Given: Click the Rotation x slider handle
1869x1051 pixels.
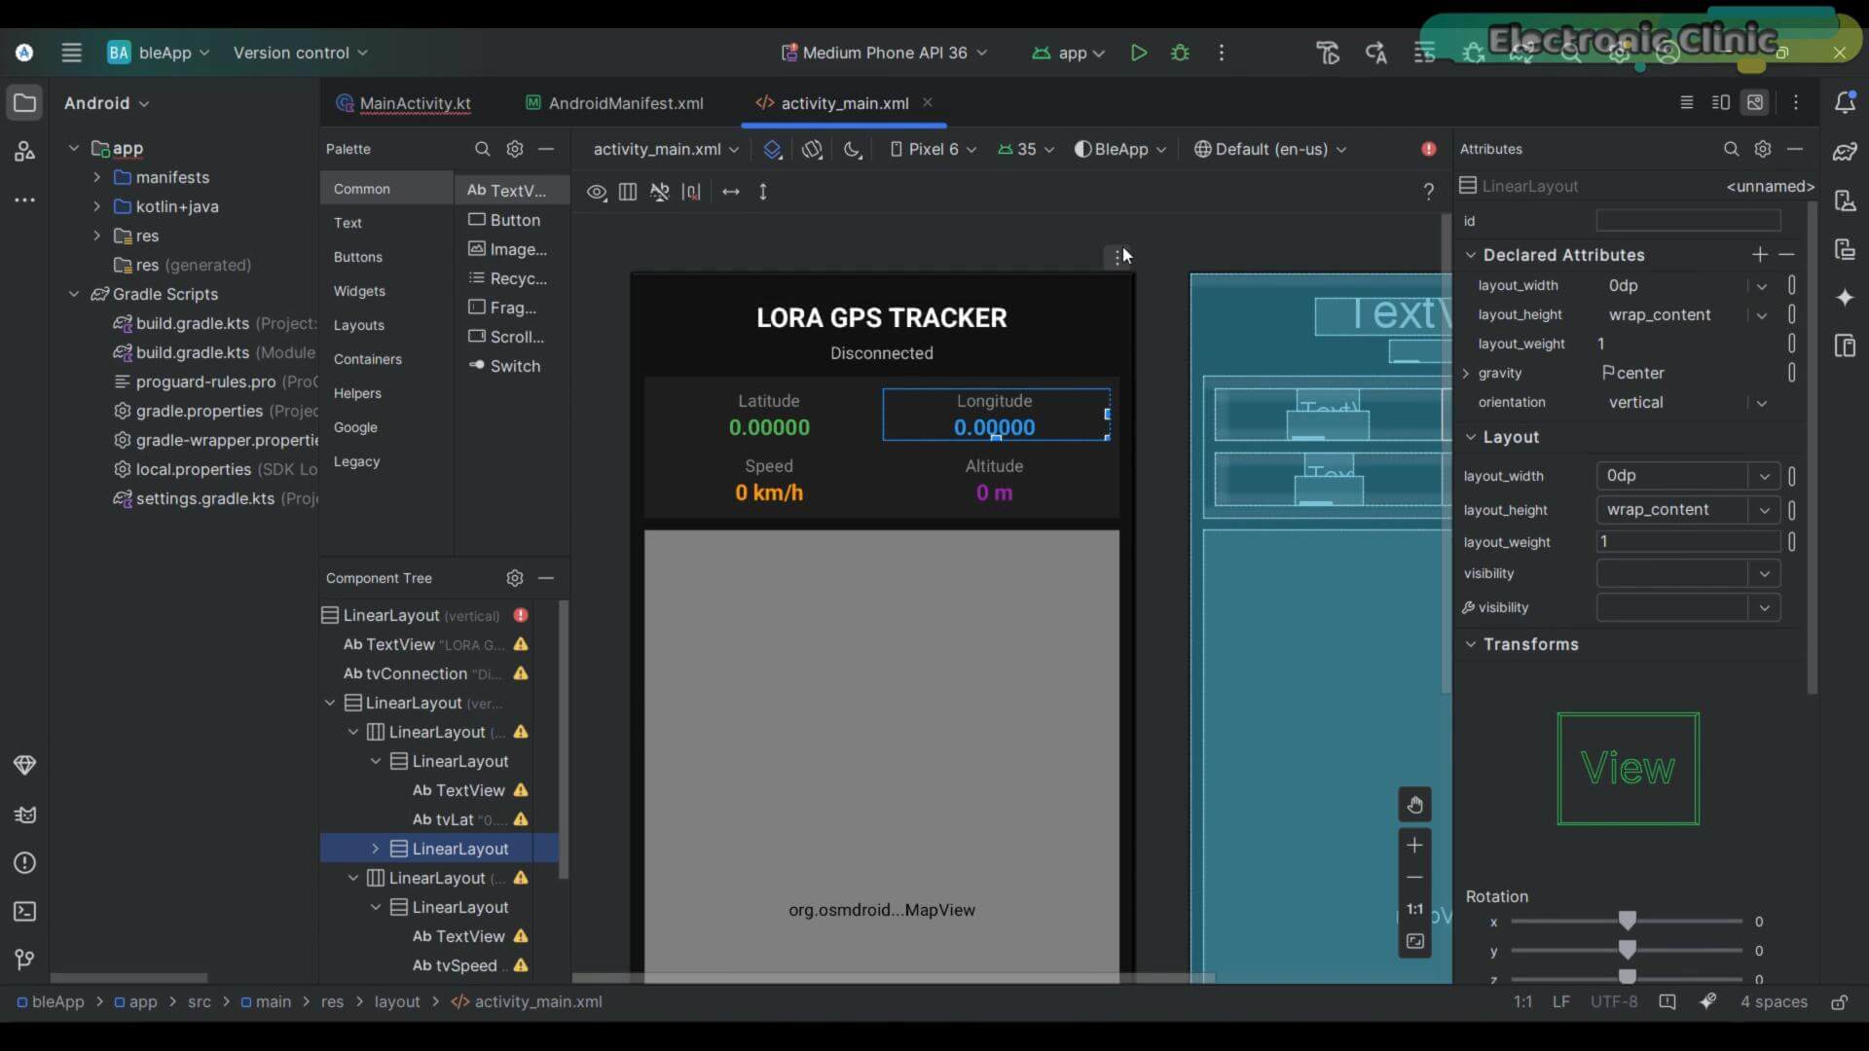Looking at the screenshot, I should coord(1628,920).
